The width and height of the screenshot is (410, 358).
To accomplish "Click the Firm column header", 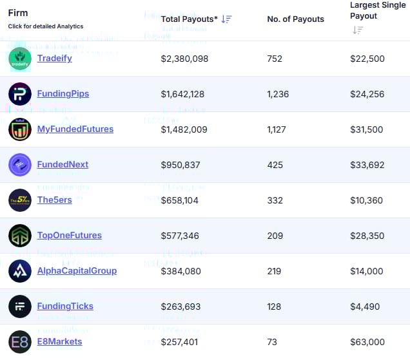I will pos(18,13).
